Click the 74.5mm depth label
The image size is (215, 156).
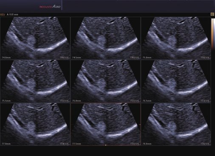(76, 58)
